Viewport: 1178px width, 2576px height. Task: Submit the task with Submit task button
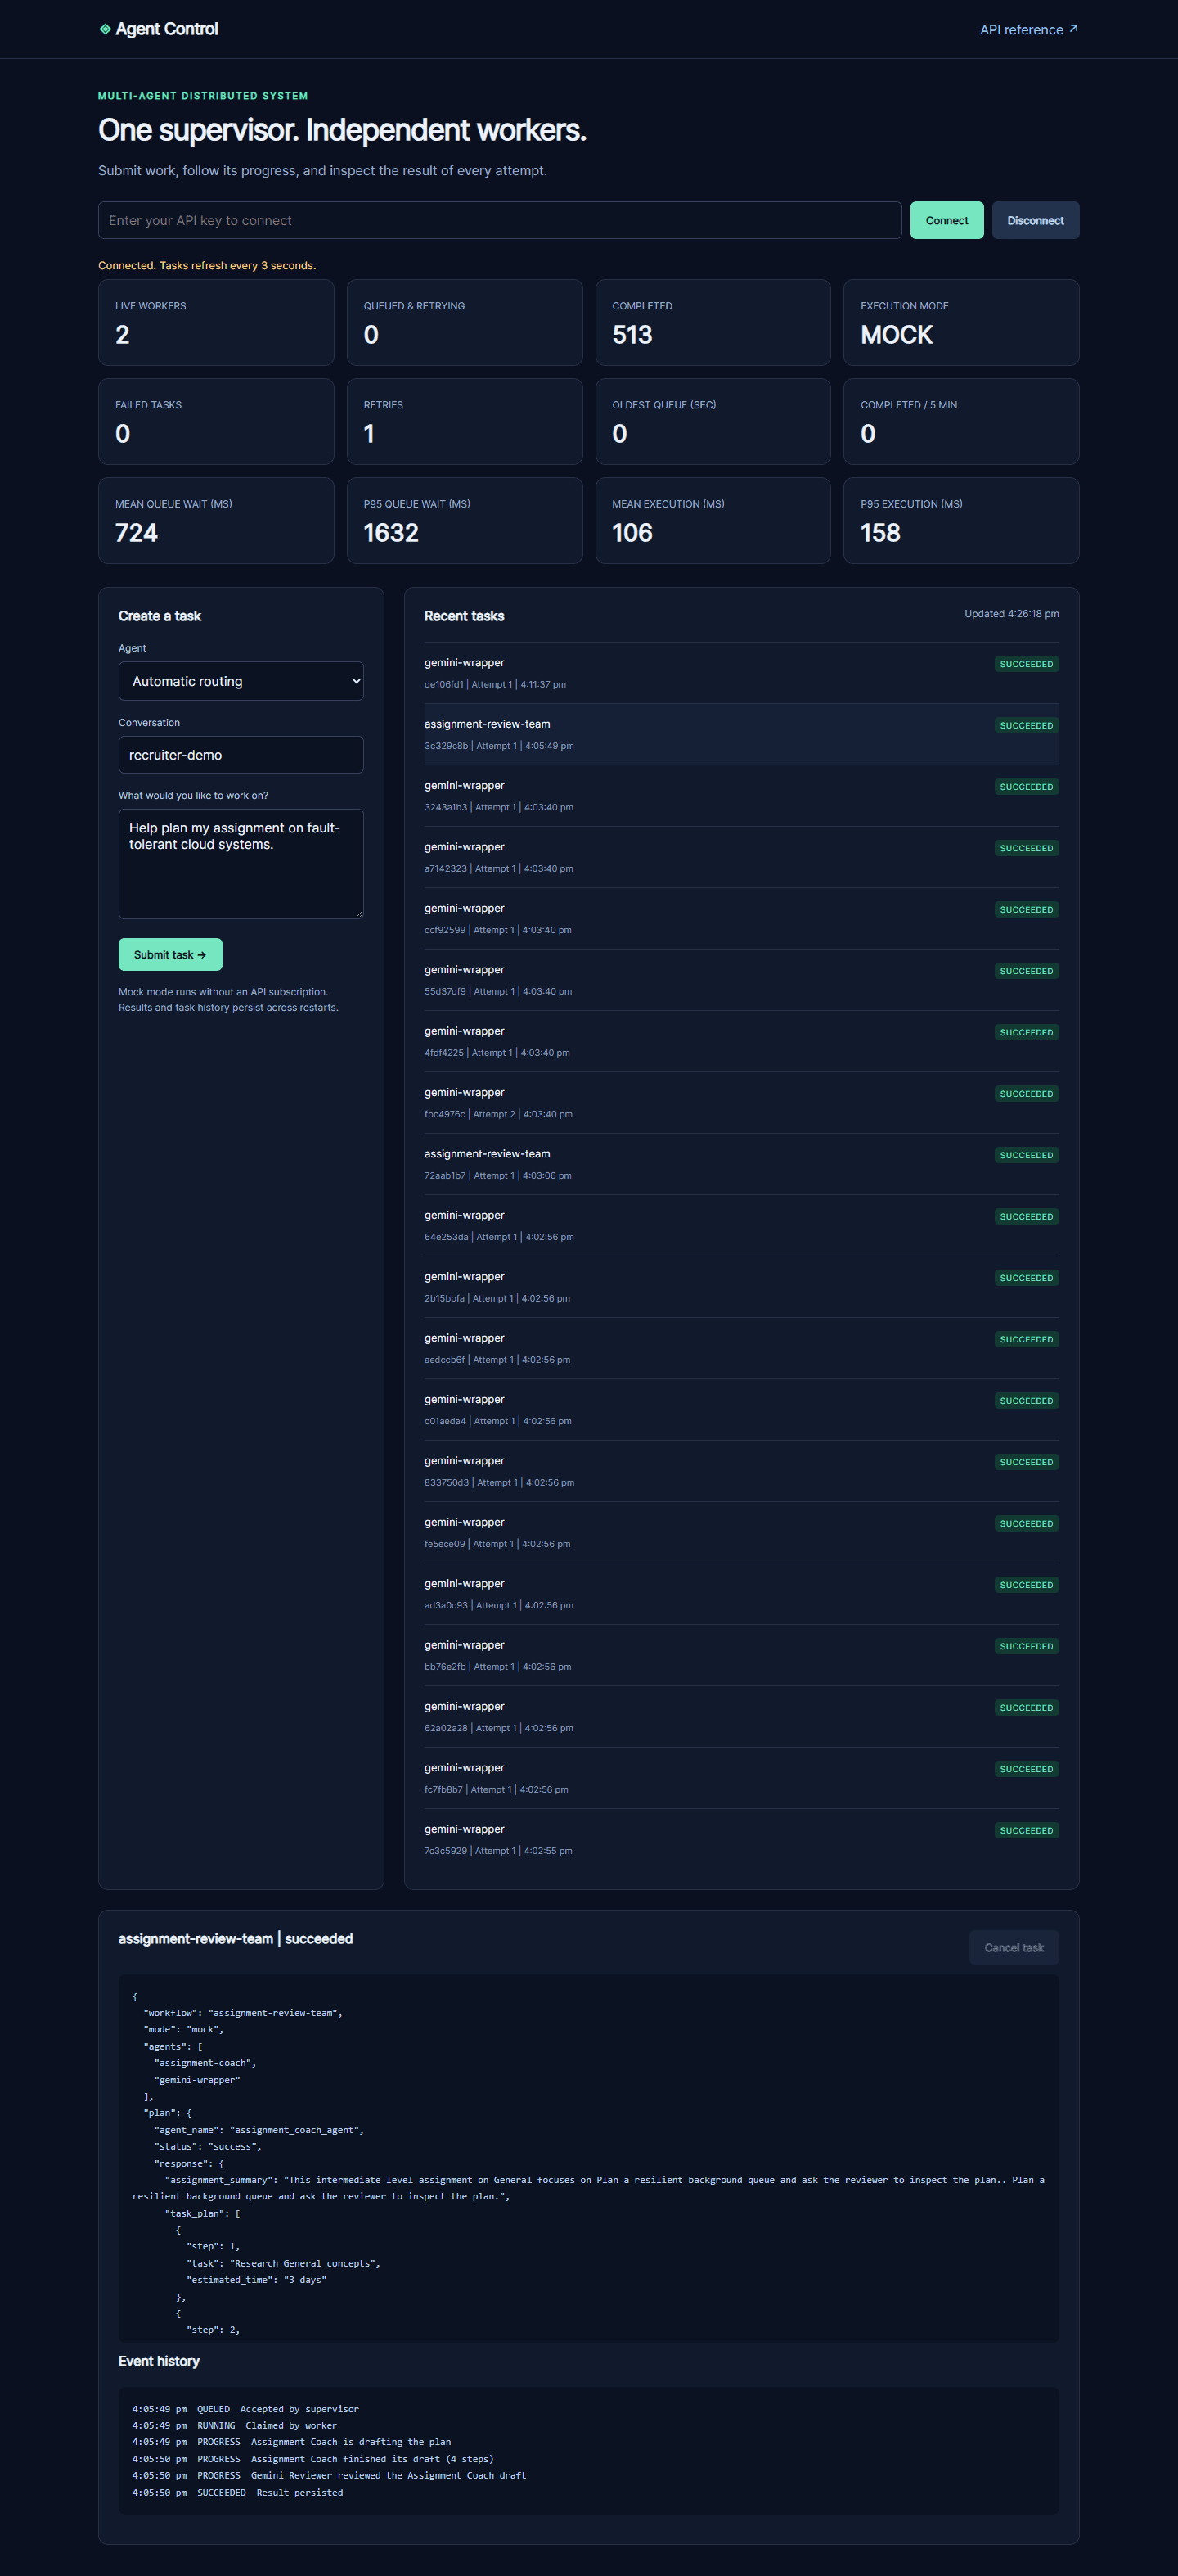coord(170,955)
